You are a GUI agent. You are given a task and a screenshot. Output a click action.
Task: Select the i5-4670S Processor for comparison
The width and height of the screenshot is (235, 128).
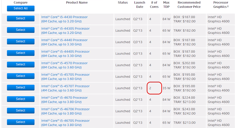pyautogui.click(x=21, y=122)
